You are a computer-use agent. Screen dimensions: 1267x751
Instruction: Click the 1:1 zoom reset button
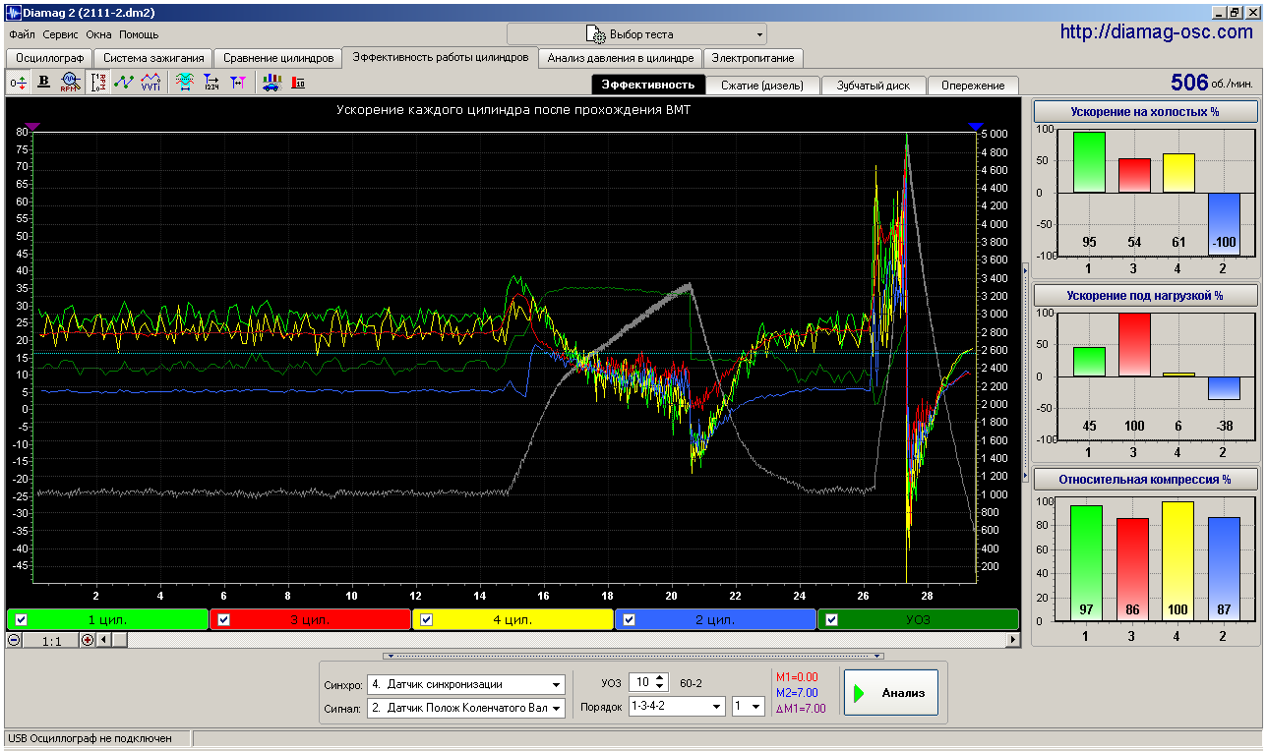pyautogui.click(x=52, y=640)
